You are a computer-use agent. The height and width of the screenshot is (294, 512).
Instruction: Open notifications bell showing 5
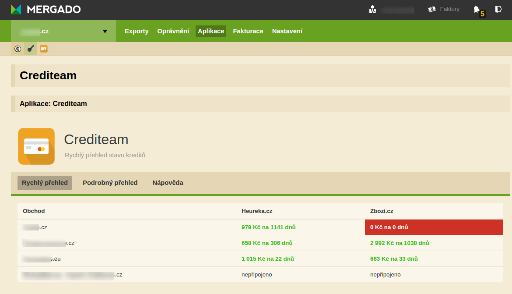tap(479, 11)
